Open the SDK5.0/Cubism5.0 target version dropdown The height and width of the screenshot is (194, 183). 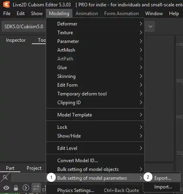24,27
